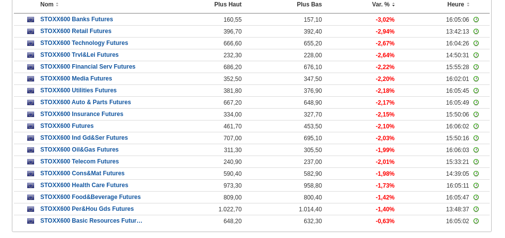Click the clock icon in the Utilities Futures row
The image size is (505, 238).
[x=476, y=91]
